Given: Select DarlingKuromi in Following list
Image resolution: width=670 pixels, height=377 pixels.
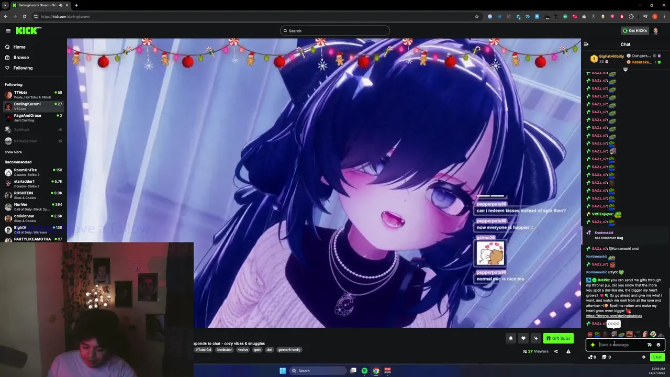Looking at the screenshot, I should click(33, 106).
